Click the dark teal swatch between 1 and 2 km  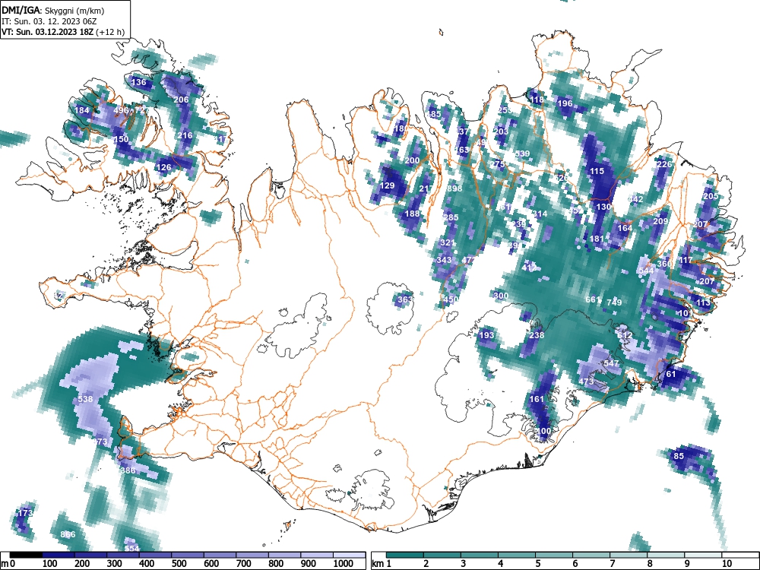pos(405,555)
